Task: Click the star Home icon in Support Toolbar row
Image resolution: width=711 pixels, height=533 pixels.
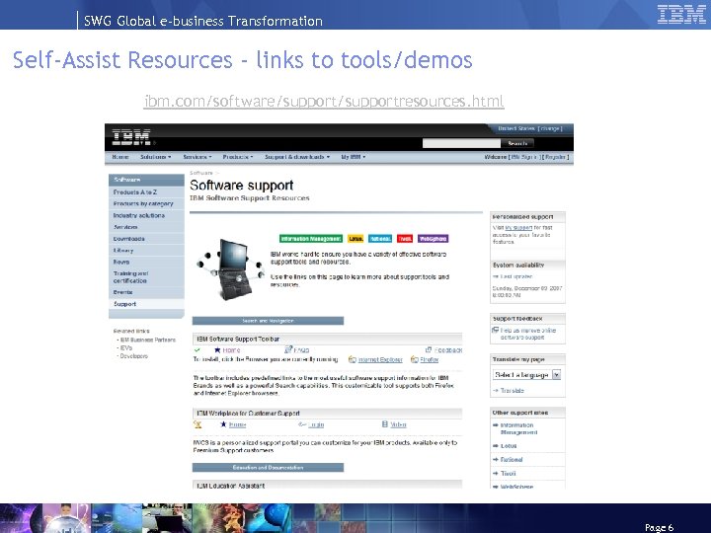Action: (217, 349)
